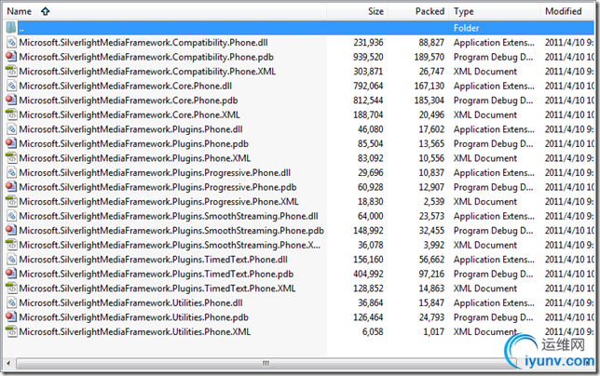
Task: Click the icon of Core.Phone.pdb
Action: click(11, 101)
